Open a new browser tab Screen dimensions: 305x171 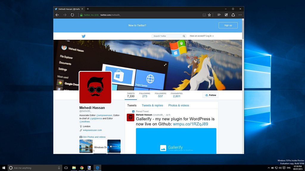pyautogui.click(x=88, y=9)
